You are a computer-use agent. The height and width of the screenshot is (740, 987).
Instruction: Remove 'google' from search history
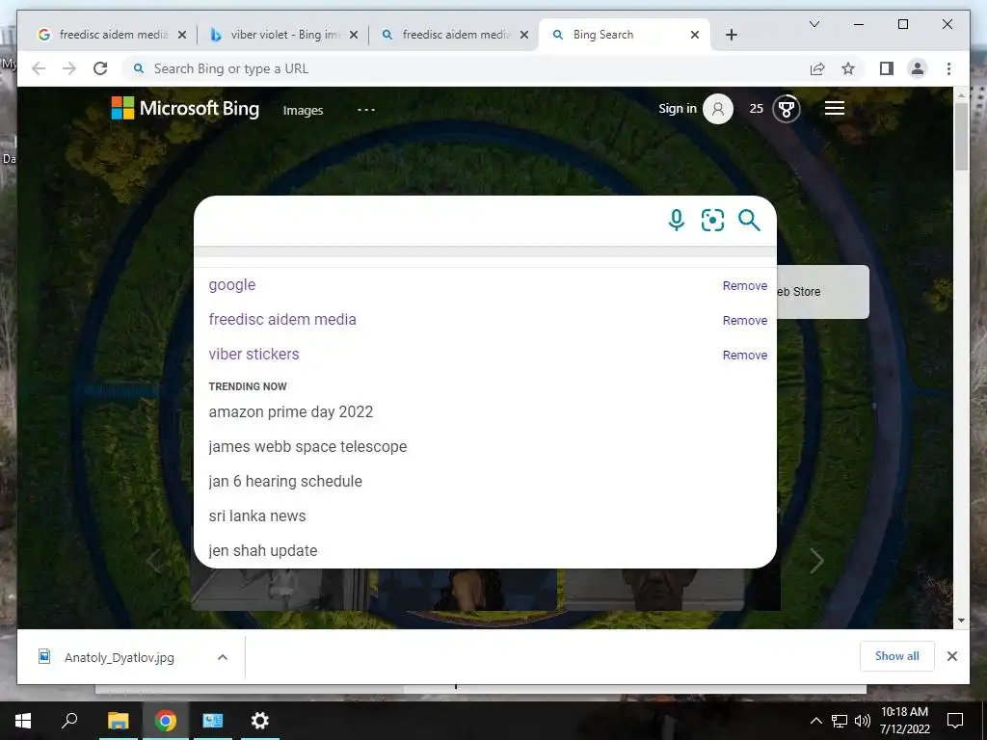(x=745, y=285)
